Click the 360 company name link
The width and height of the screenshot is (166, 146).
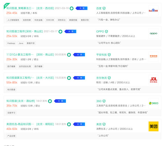click(99, 101)
